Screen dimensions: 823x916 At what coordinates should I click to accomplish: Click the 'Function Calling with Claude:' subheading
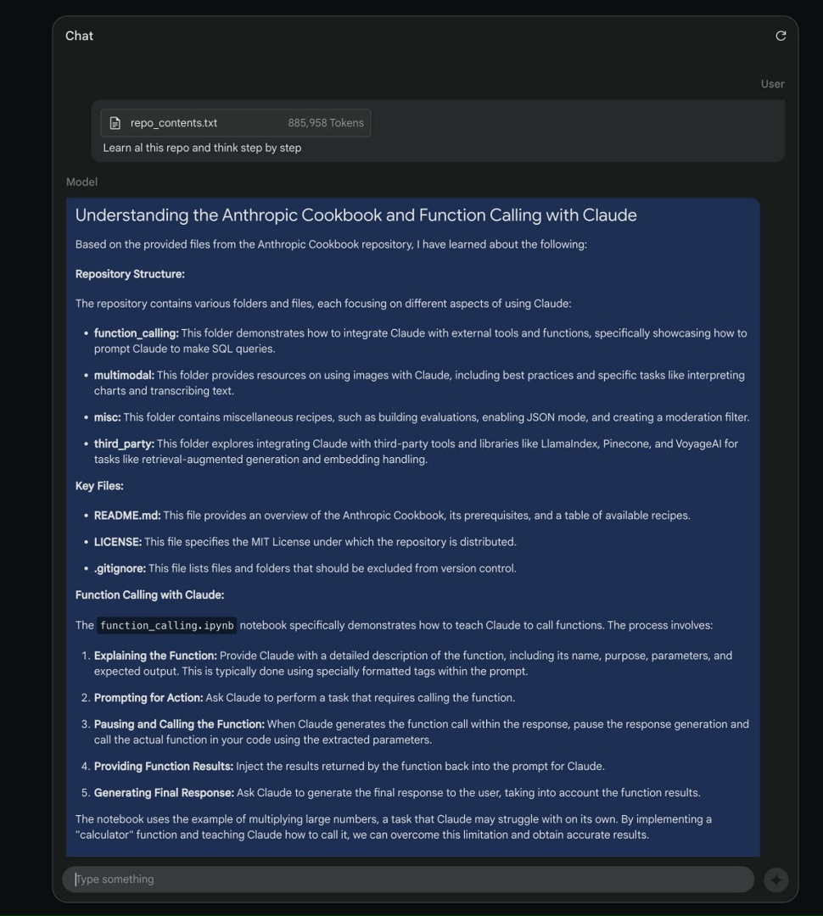pyautogui.click(x=149, y=595)
